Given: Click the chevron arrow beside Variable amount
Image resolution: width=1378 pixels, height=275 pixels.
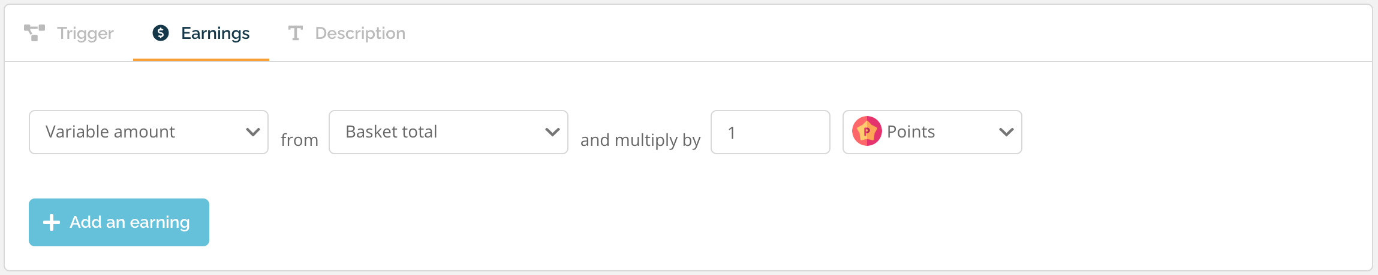Looking at the screenshot, I should (x=253, y=132).
